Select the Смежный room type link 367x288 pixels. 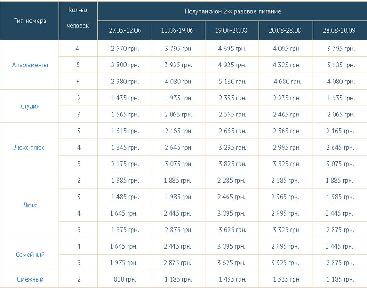pos(30,279)
